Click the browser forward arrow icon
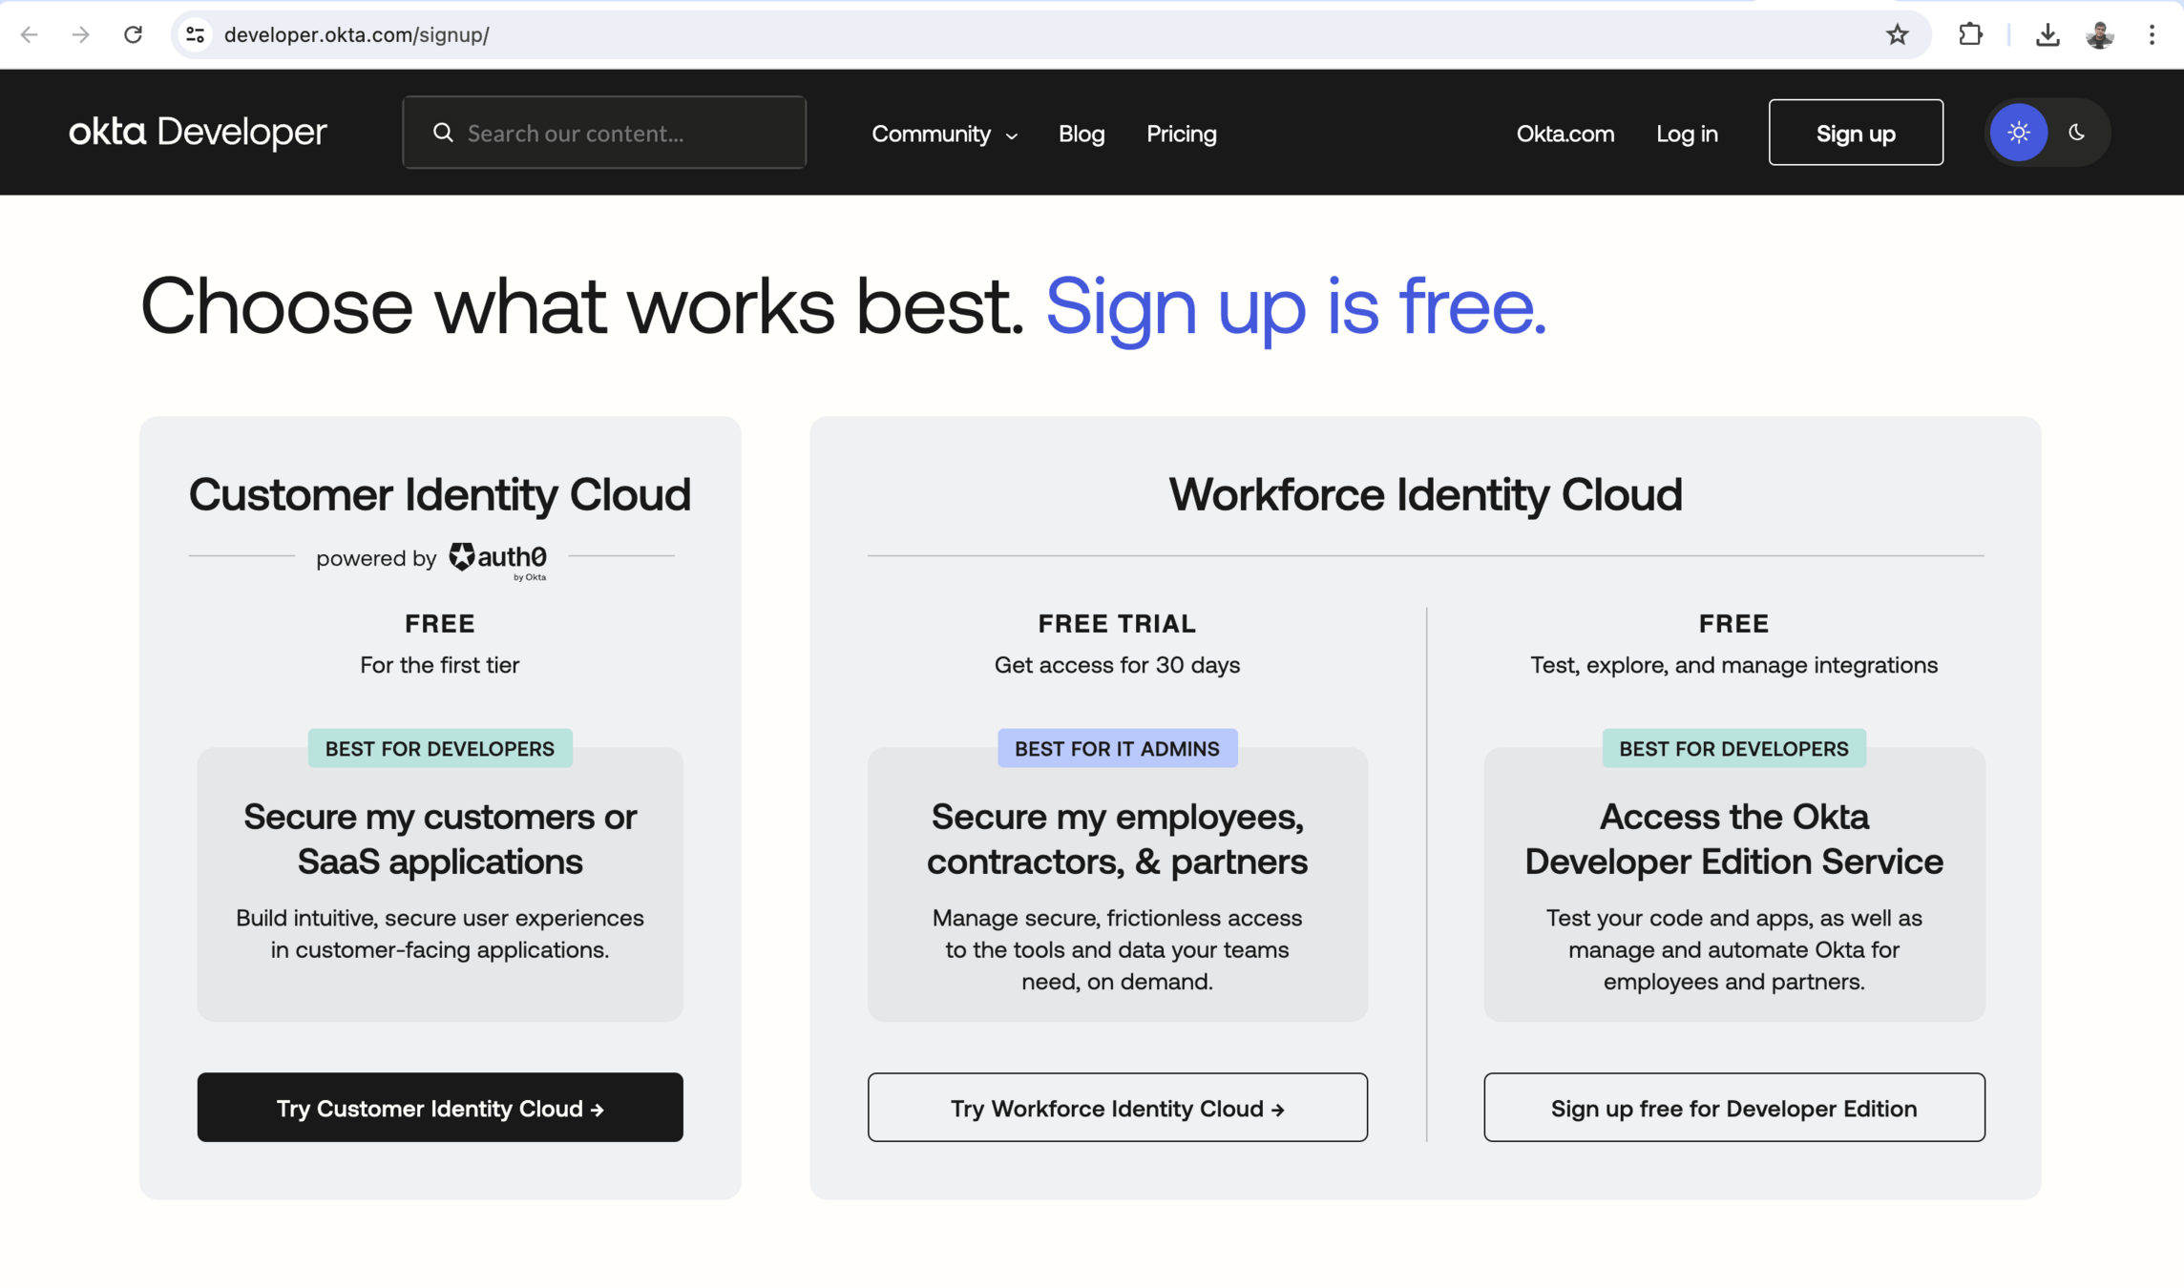 pos(81,35)
